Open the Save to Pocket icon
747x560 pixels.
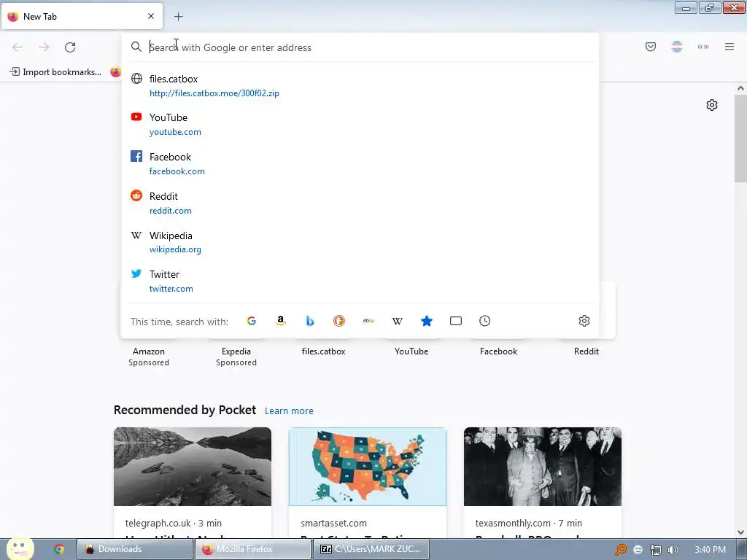pyautogui.click(x=651, y=47)
